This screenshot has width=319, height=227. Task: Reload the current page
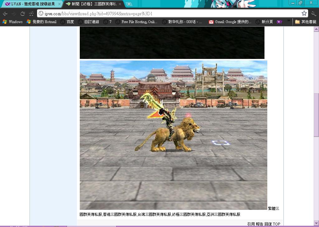(x=22, y=14)
